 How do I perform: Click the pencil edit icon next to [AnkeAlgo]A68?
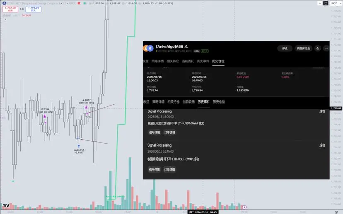(x=186, y=46)
